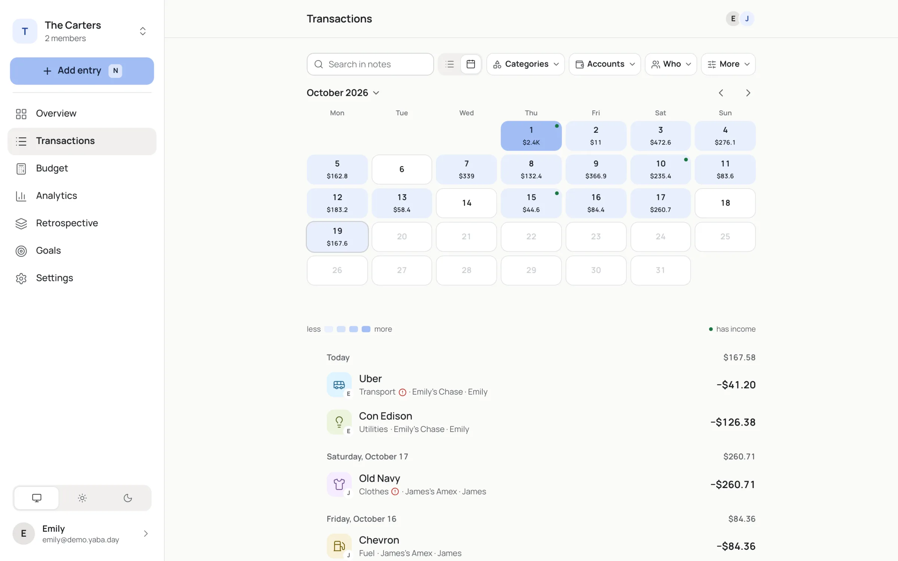The image size is (898, 561).
Task: Expand The Carters household switcher
Action: click(x=143, y=31)
